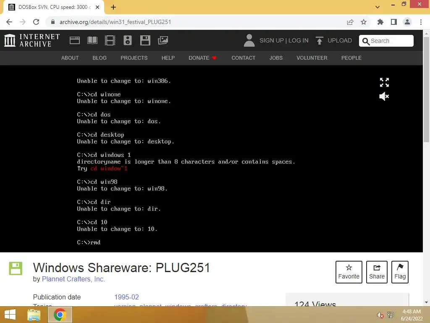The height and width of the screenshot is (323, 430).
Task: Open the DONATE menu item
Action: (203, 58)
